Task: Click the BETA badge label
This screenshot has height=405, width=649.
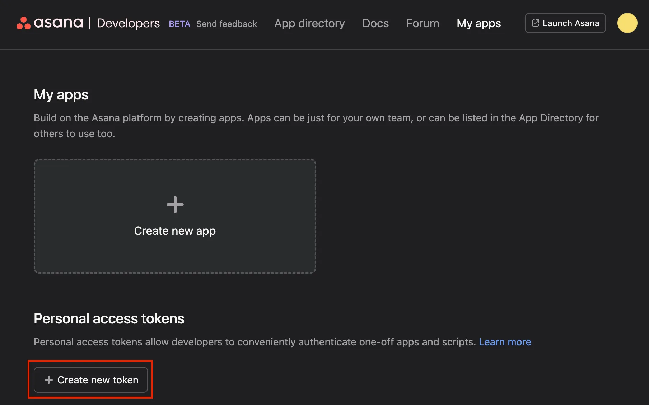Action: [x=179, y=24]
